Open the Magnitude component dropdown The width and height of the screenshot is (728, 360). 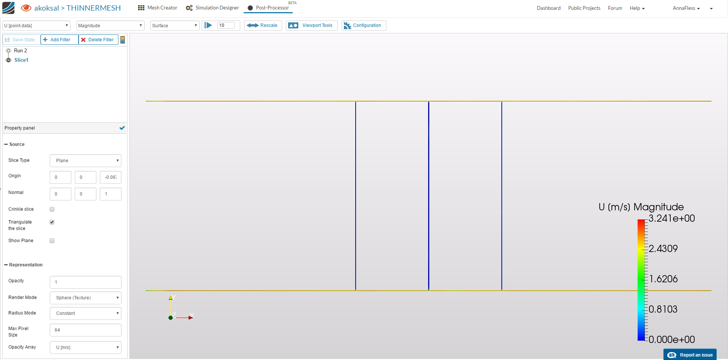click(x=110, y=25)
